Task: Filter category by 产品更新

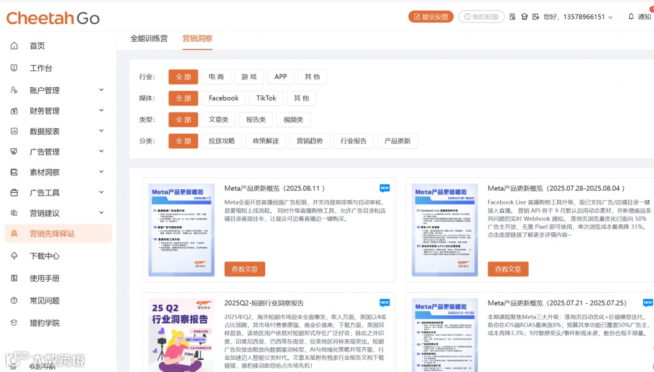Action: click(x=397, y=141)
